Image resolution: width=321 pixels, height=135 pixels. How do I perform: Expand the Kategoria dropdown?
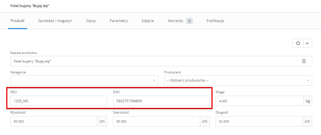tap(84, 80)
